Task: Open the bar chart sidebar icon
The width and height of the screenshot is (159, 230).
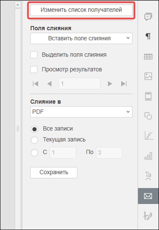Action: [148, 156]
